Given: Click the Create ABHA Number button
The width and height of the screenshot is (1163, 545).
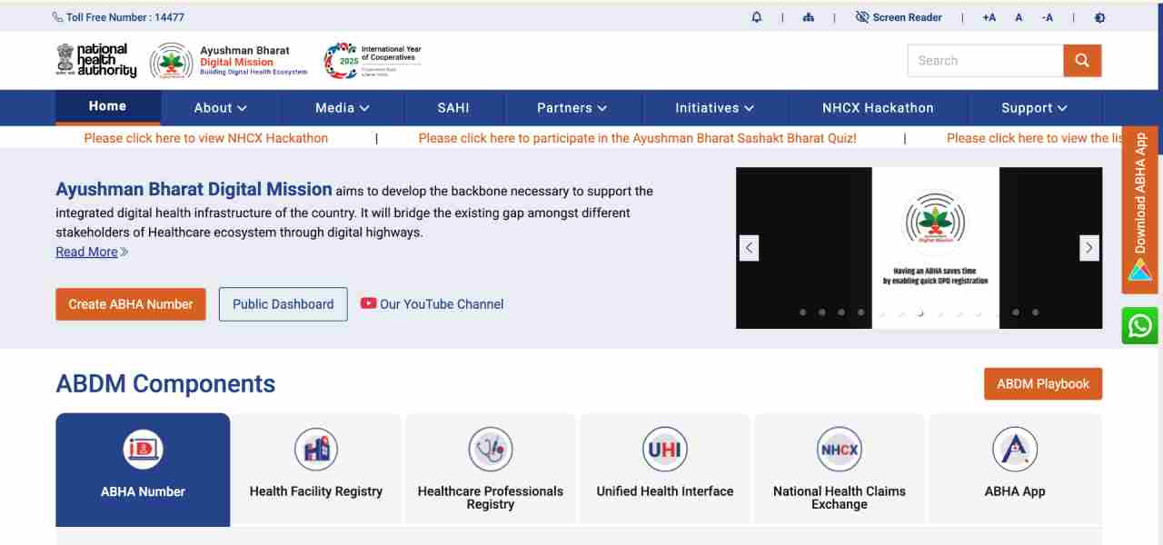Looking at the screenshot, I should pyautogui.click(x=131, y=304).
